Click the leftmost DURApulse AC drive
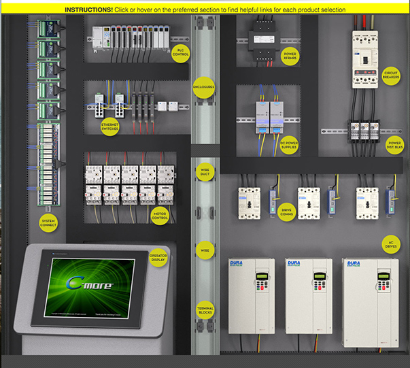The height and width of the screenshot is (368, 410). click(251, 295)
